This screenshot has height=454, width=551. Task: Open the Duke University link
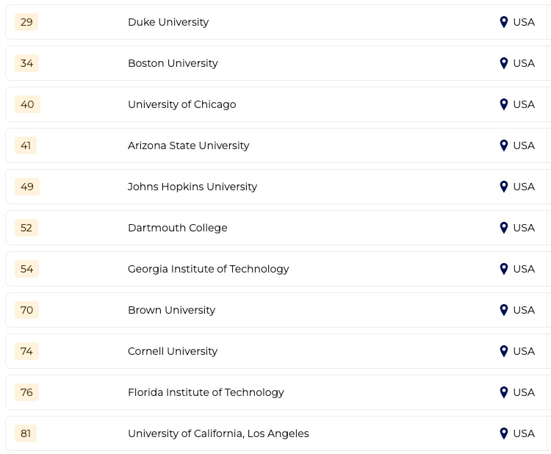[168, 22]
